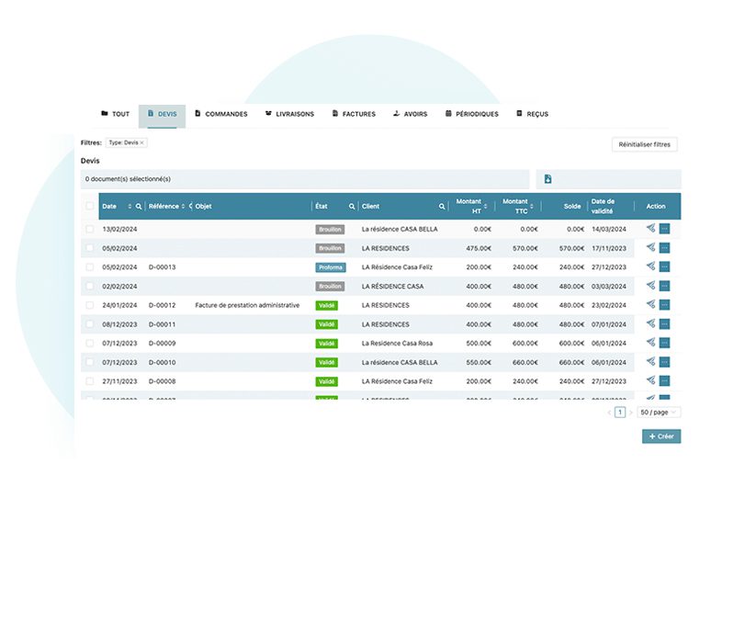Click send icon for D-00012
The width and height of the screenshot is (756, 634).
651,304
